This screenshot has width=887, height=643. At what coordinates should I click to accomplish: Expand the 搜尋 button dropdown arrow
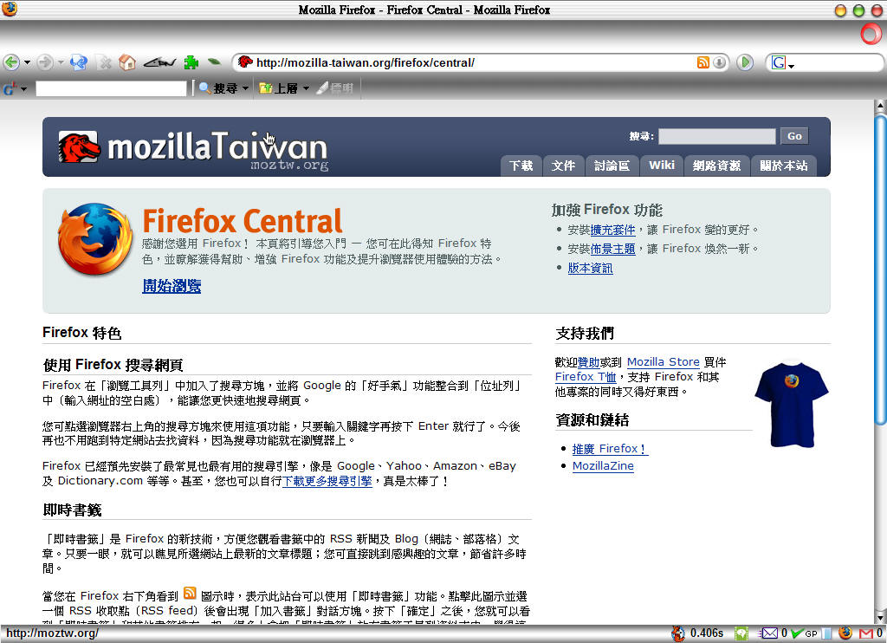pos(245,88)
